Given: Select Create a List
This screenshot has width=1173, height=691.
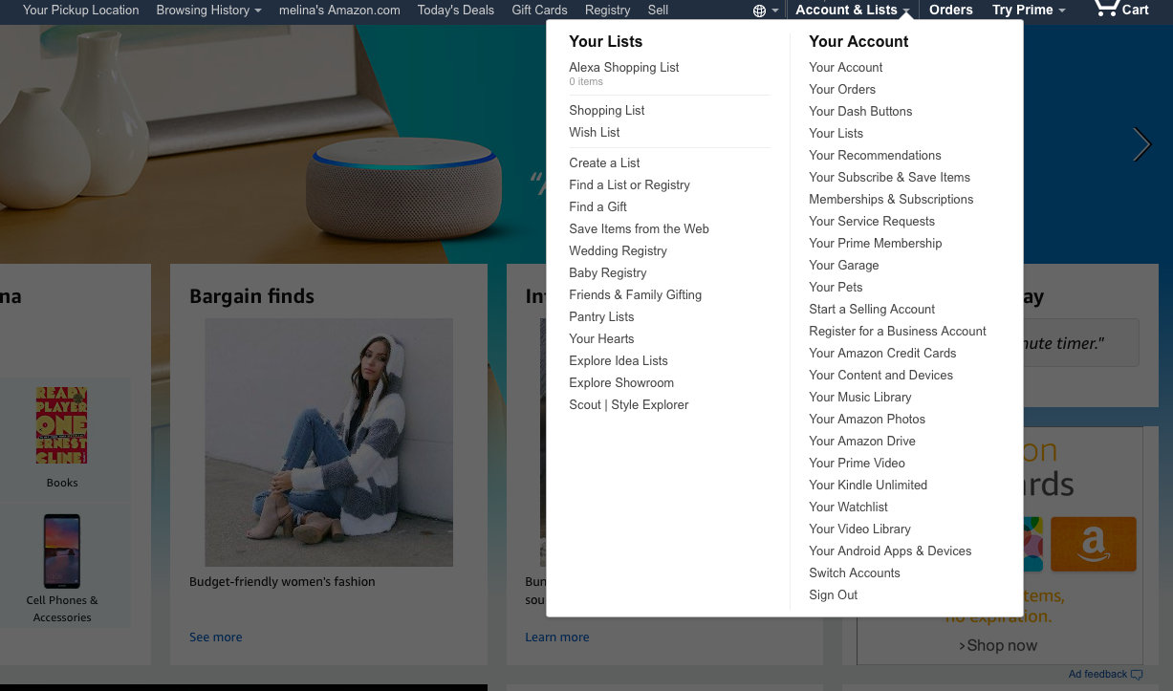Looking at the screenshot, I should 604,162.
